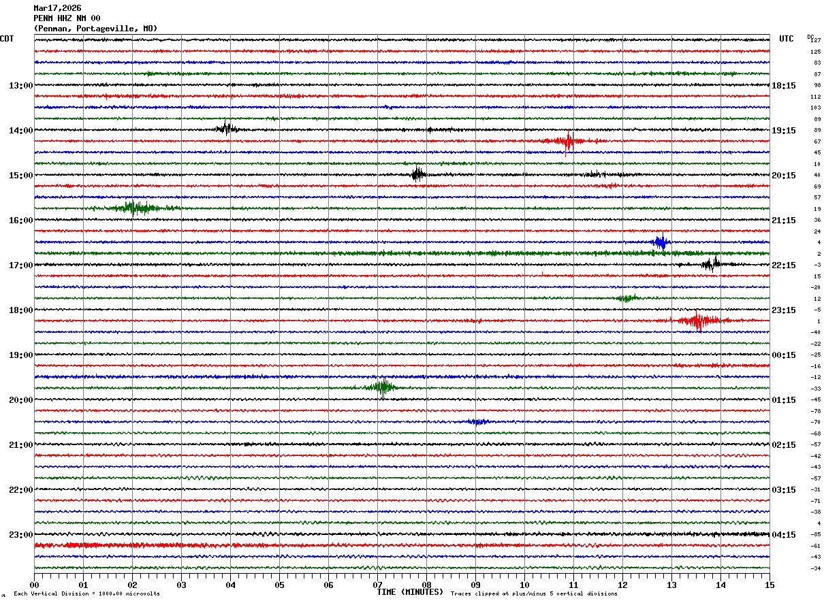Click minute tick 03 on the time axis

coord(181,585)
